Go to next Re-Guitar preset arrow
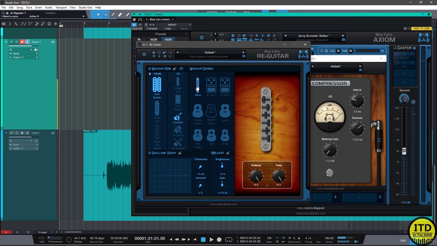Image resolution: width=437 pixels, height=246 pixels. 243,53
